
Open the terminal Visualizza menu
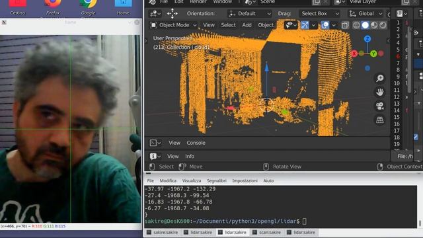click(192, 180)
